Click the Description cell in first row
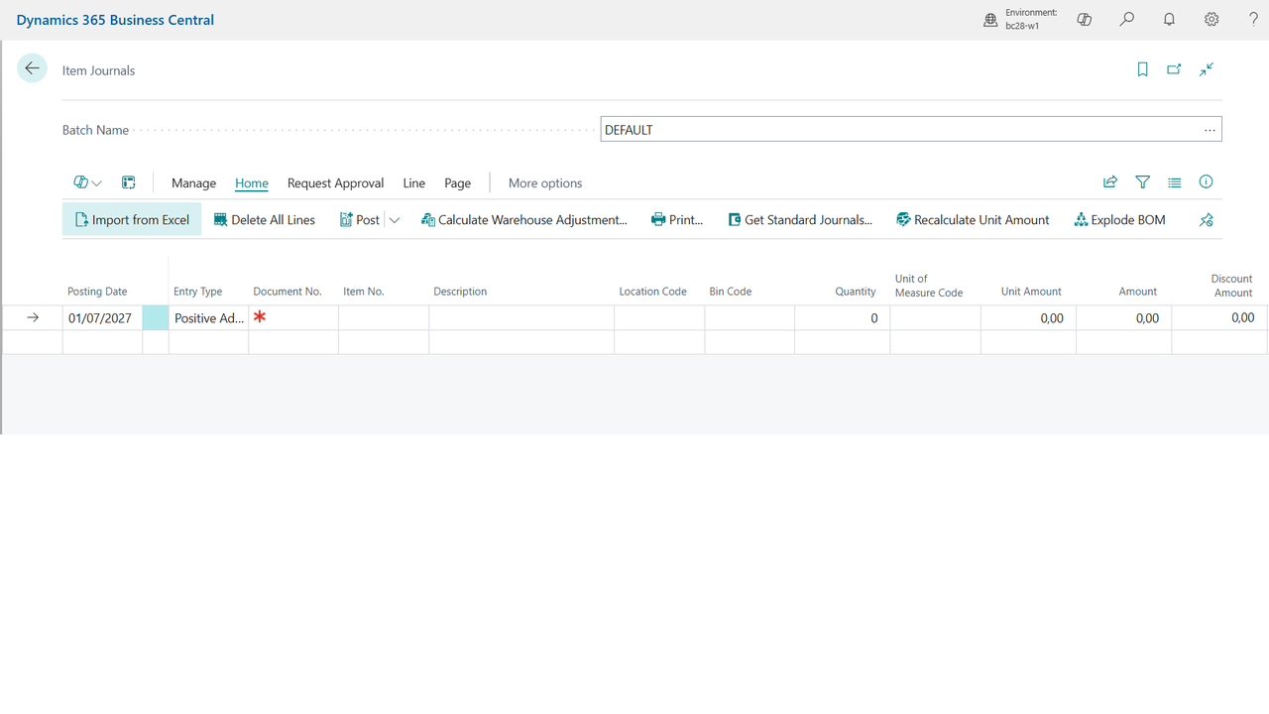This screenshot has width=1269, height=714. [x=521, y=318]
